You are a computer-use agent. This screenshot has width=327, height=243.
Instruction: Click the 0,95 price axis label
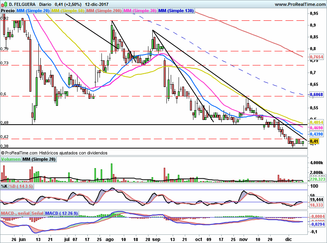point(314,13)
